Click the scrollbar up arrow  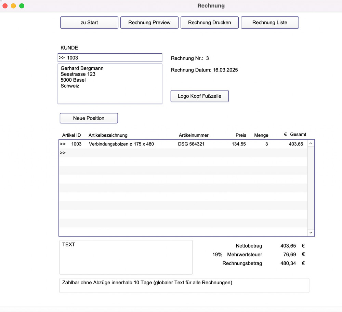click(311, 144)
